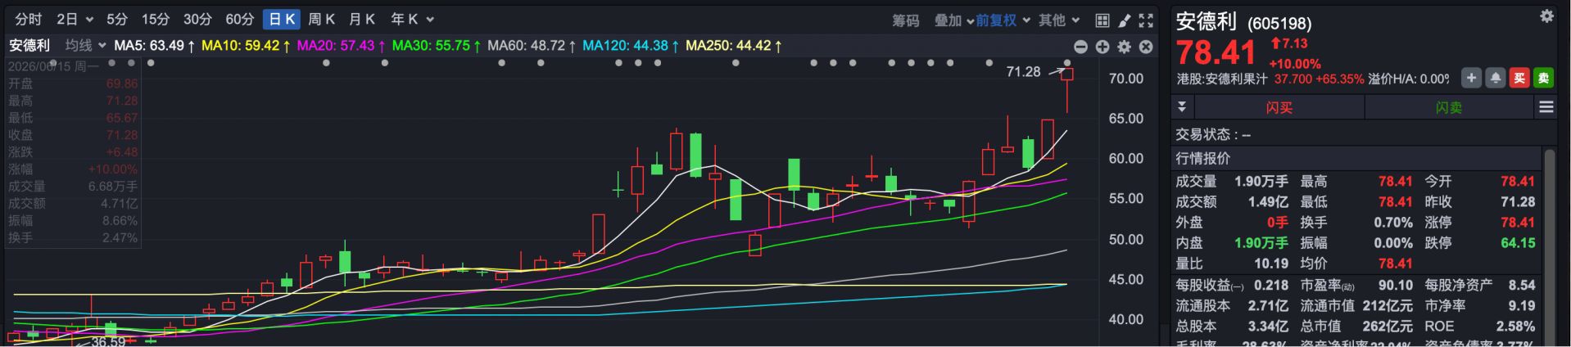Click the MA250: 44.42 legend
Screen dimensions: 1571x347
(733, 46)
